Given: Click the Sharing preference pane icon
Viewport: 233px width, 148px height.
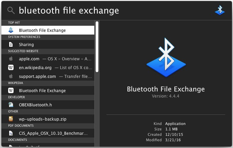Looking at the screenshot, I should coord(11,44).
